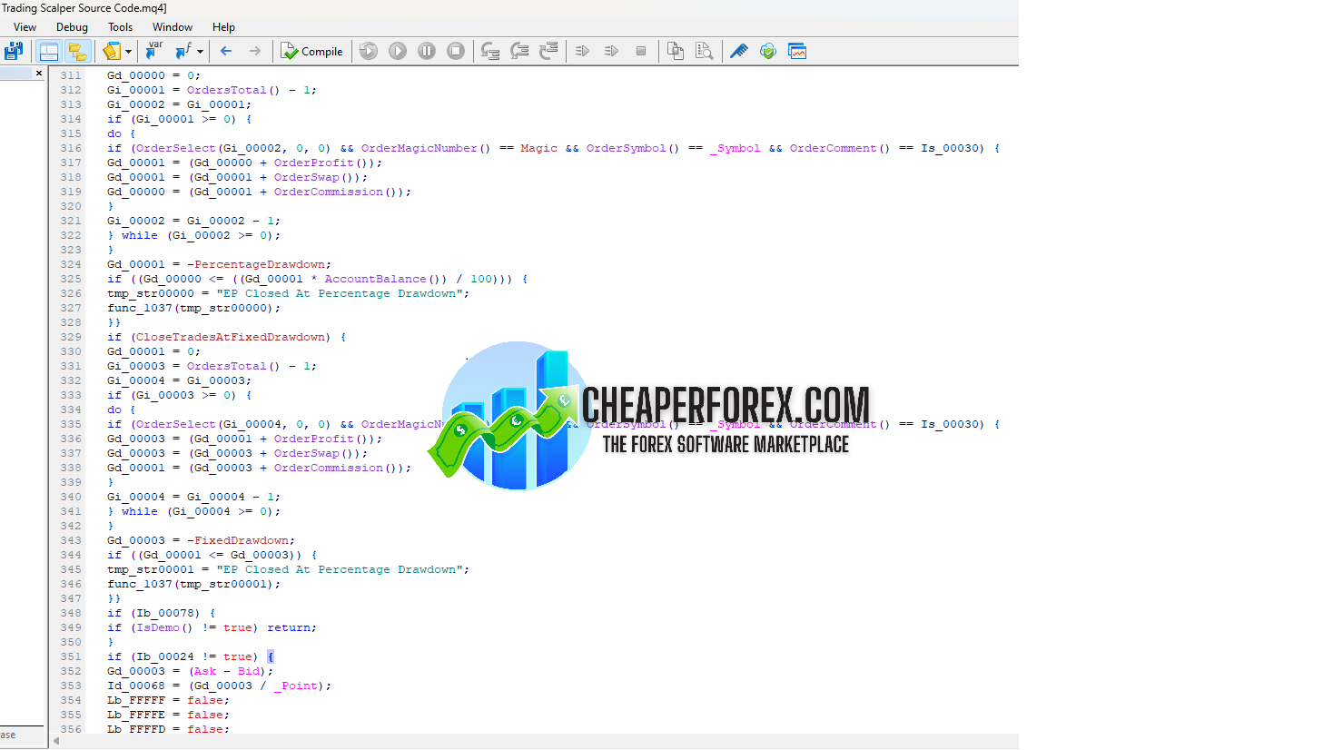This screenshot has height=750, width=1323.
Task: Click the styler blue comb icon
Action: point(739,51)
